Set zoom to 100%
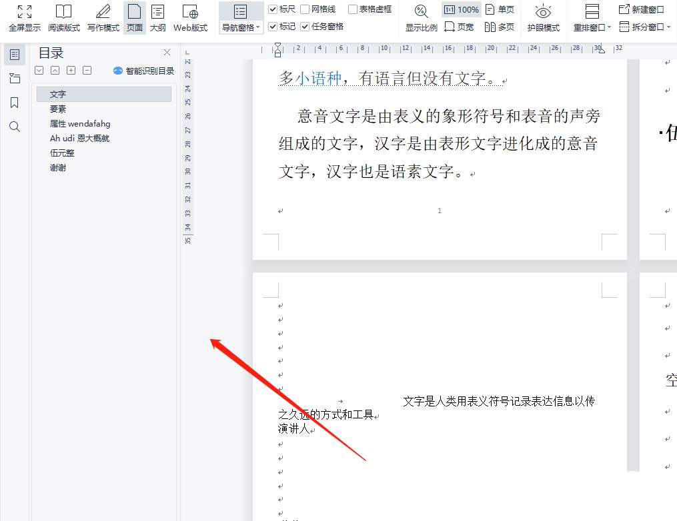 (461, 9)
